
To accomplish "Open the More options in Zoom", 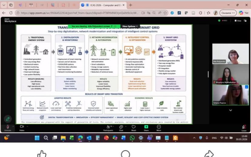I will tap(159, 128).
